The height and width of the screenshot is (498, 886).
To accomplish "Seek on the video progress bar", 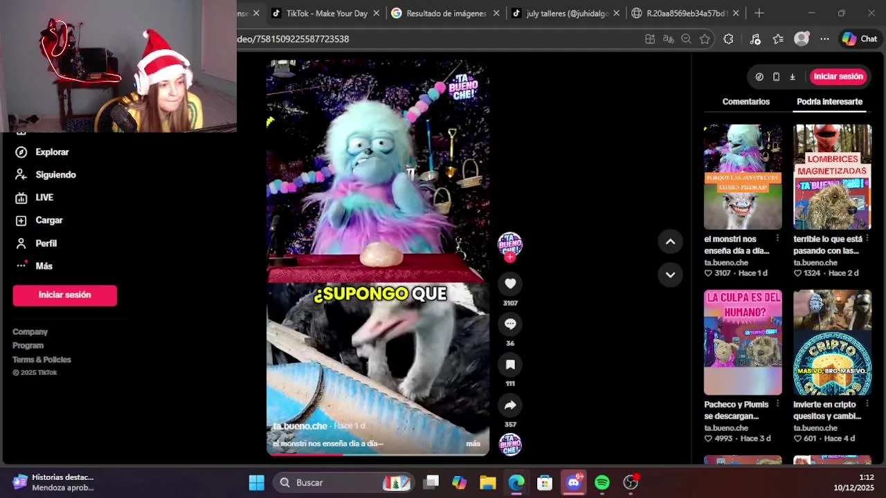I will coord(378,454).
